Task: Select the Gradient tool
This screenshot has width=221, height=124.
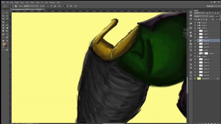Action: point(7,28)
